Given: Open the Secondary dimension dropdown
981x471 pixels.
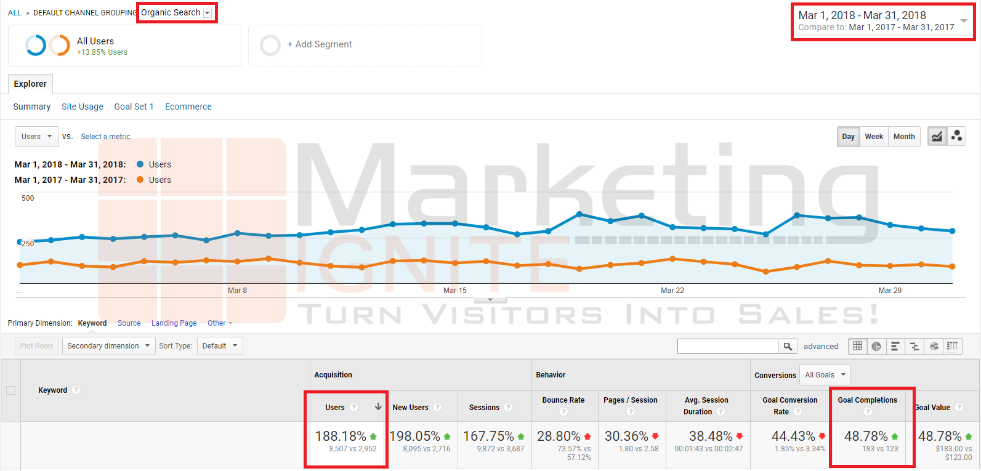Looking at the screenshot, I should click(108, 346).
